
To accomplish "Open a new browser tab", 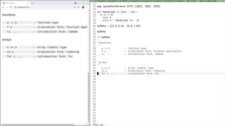I will pyautogui.click(x=32, y=3).
